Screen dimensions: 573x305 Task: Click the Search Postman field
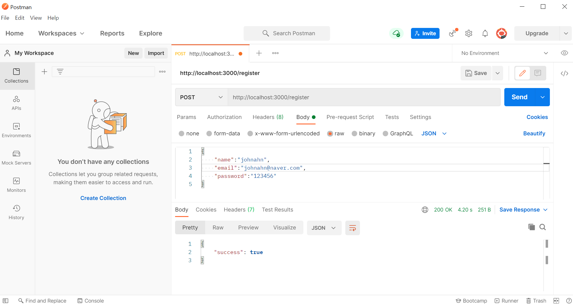(x=287, y=33)
